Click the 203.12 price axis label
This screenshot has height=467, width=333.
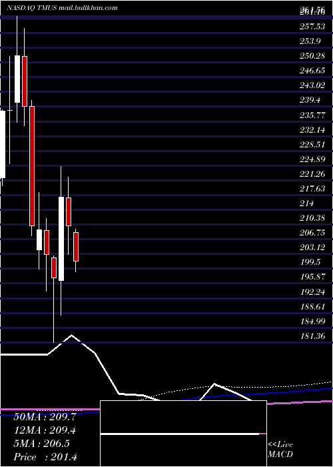312,248
